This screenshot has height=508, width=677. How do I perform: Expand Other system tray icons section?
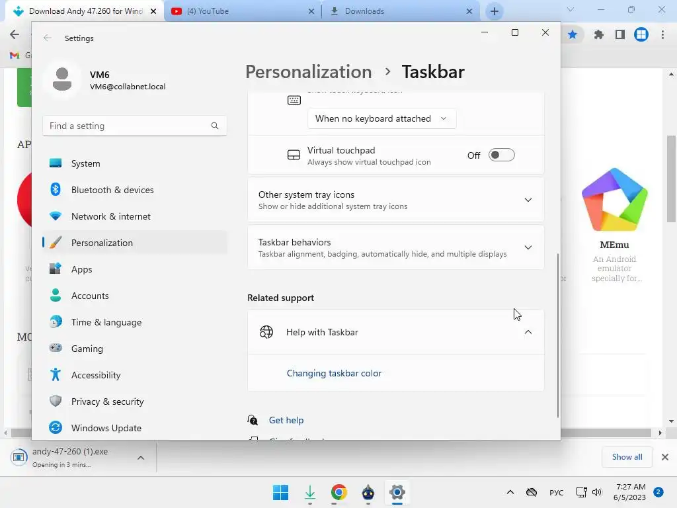[395, 200]
